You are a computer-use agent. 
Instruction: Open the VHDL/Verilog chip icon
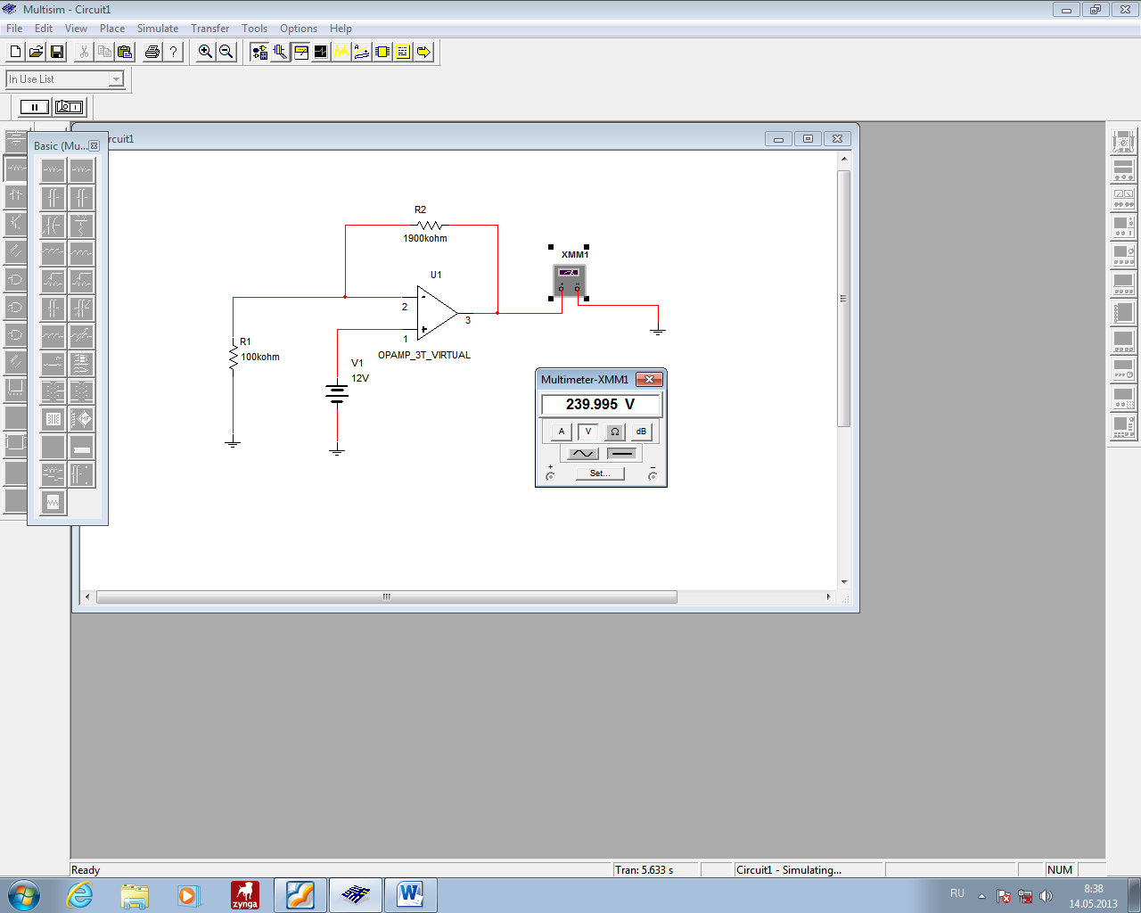(x=382, y=52)
